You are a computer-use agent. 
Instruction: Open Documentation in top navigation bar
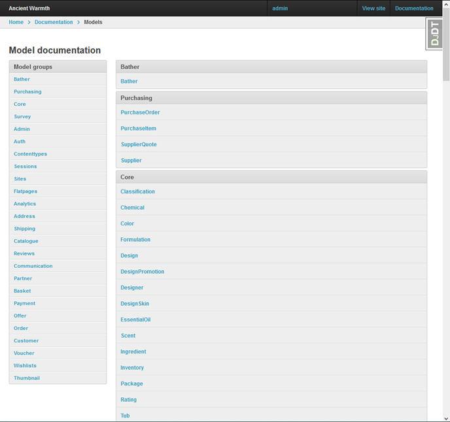pos(414,8)
